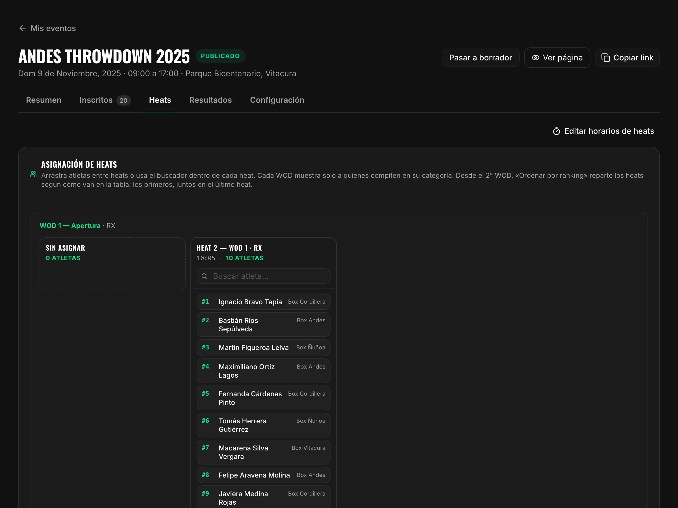The image size is (678, 508).
Task: Open Editar horarios de heats
Action: 603,131
